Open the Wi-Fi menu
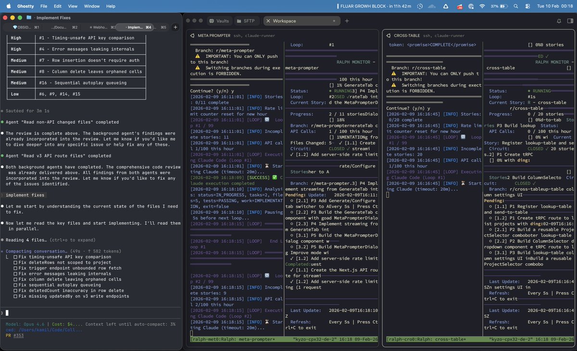 (x=482, y=6)
